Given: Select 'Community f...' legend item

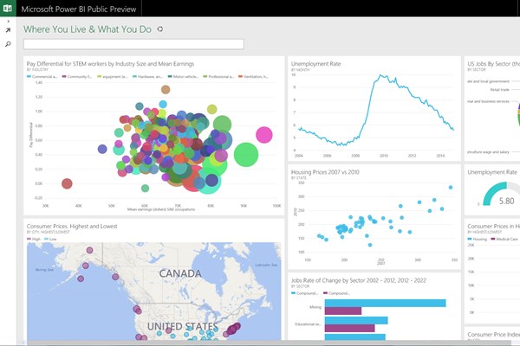Looking at the screenshot, I should 77,76.
